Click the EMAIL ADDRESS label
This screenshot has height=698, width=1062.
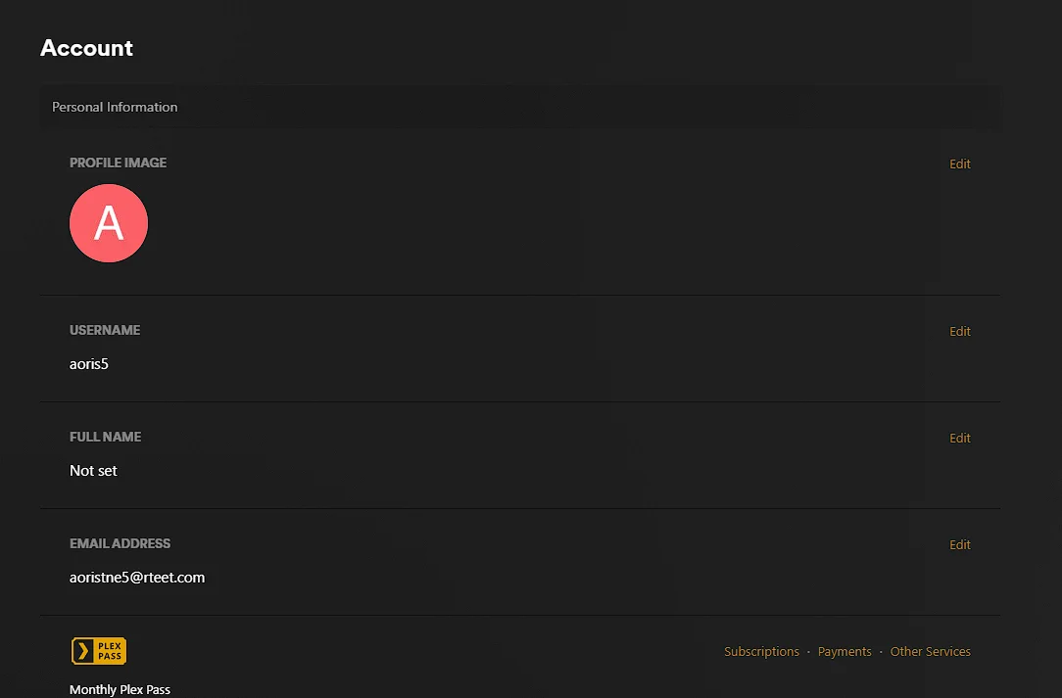pyautogui.click(x=120, y=543)
